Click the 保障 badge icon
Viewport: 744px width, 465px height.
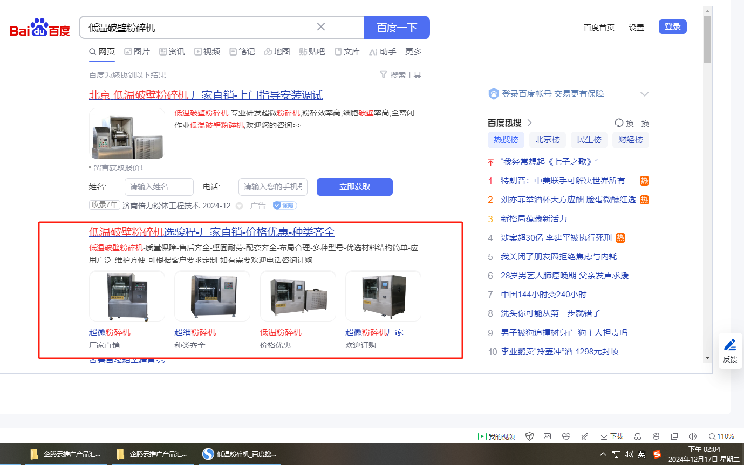pyautogui.click(x=284, y=206)
